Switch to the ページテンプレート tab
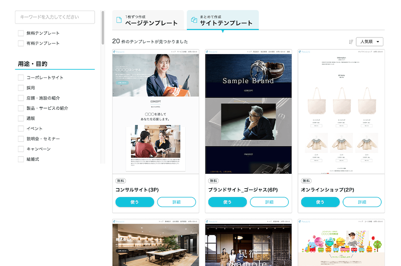Image resolution: width=401 pixels, height=266 pixels. click(148, 20)
